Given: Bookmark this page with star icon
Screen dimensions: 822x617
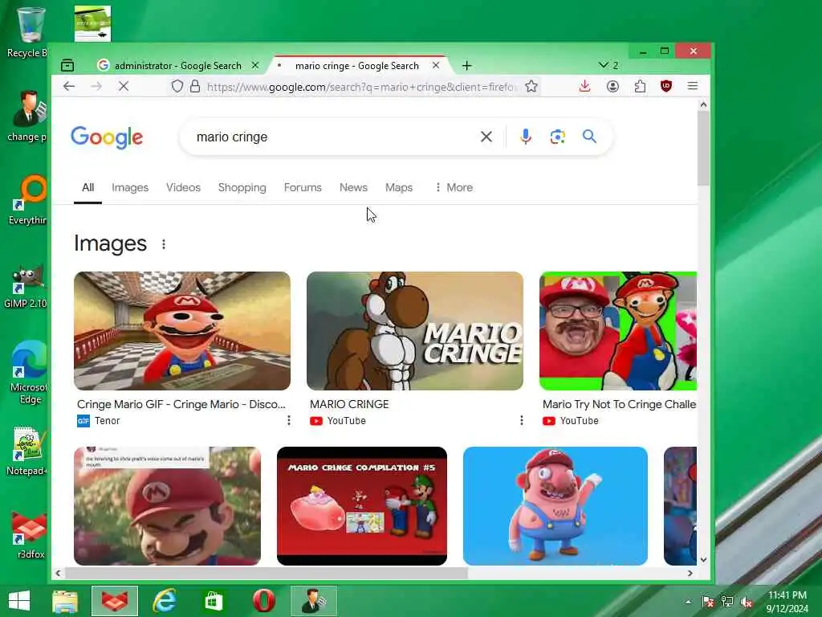Looking at the screenshot, I should [x=531, y=86].
